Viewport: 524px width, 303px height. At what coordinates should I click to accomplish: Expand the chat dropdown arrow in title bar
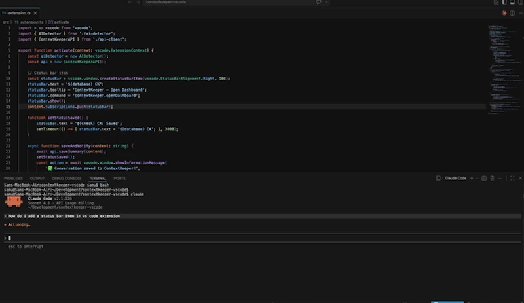click(x=326, y=2)
